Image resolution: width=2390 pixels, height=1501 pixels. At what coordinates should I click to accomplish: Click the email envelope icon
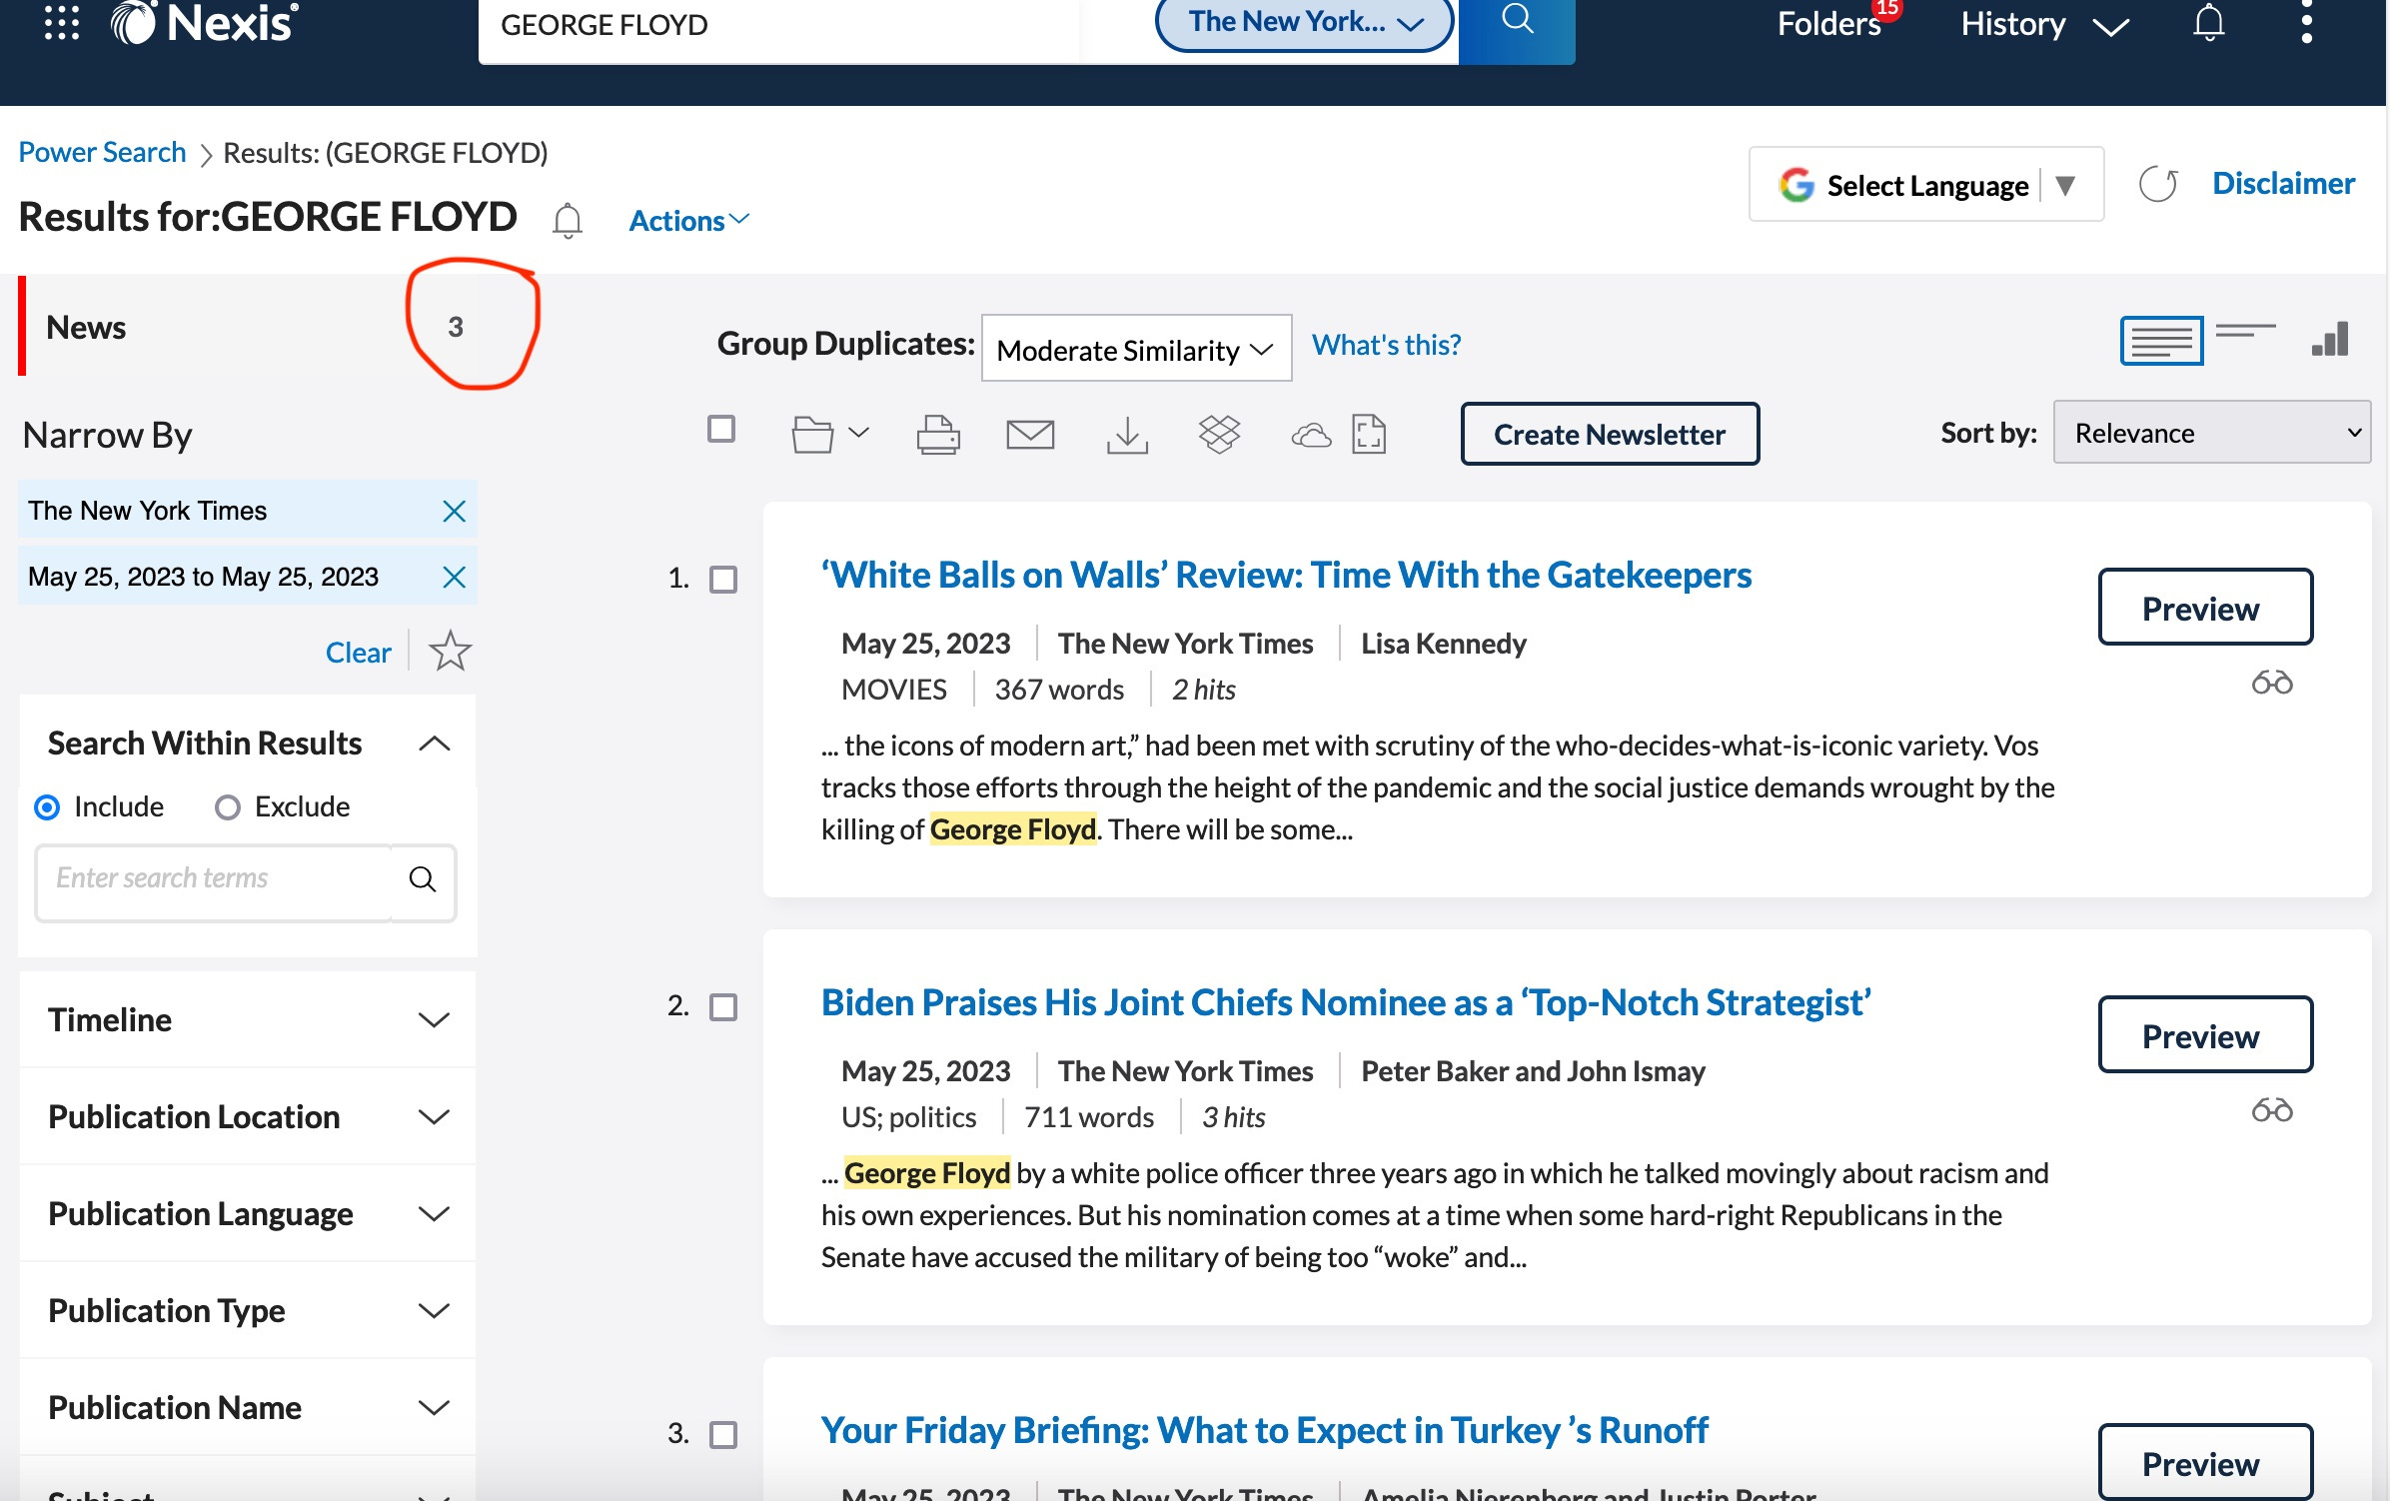1030,435
